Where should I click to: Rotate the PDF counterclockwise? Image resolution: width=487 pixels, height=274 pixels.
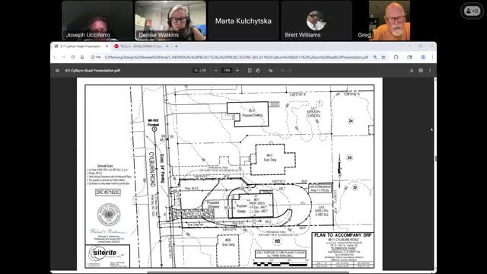coord(258,71)
